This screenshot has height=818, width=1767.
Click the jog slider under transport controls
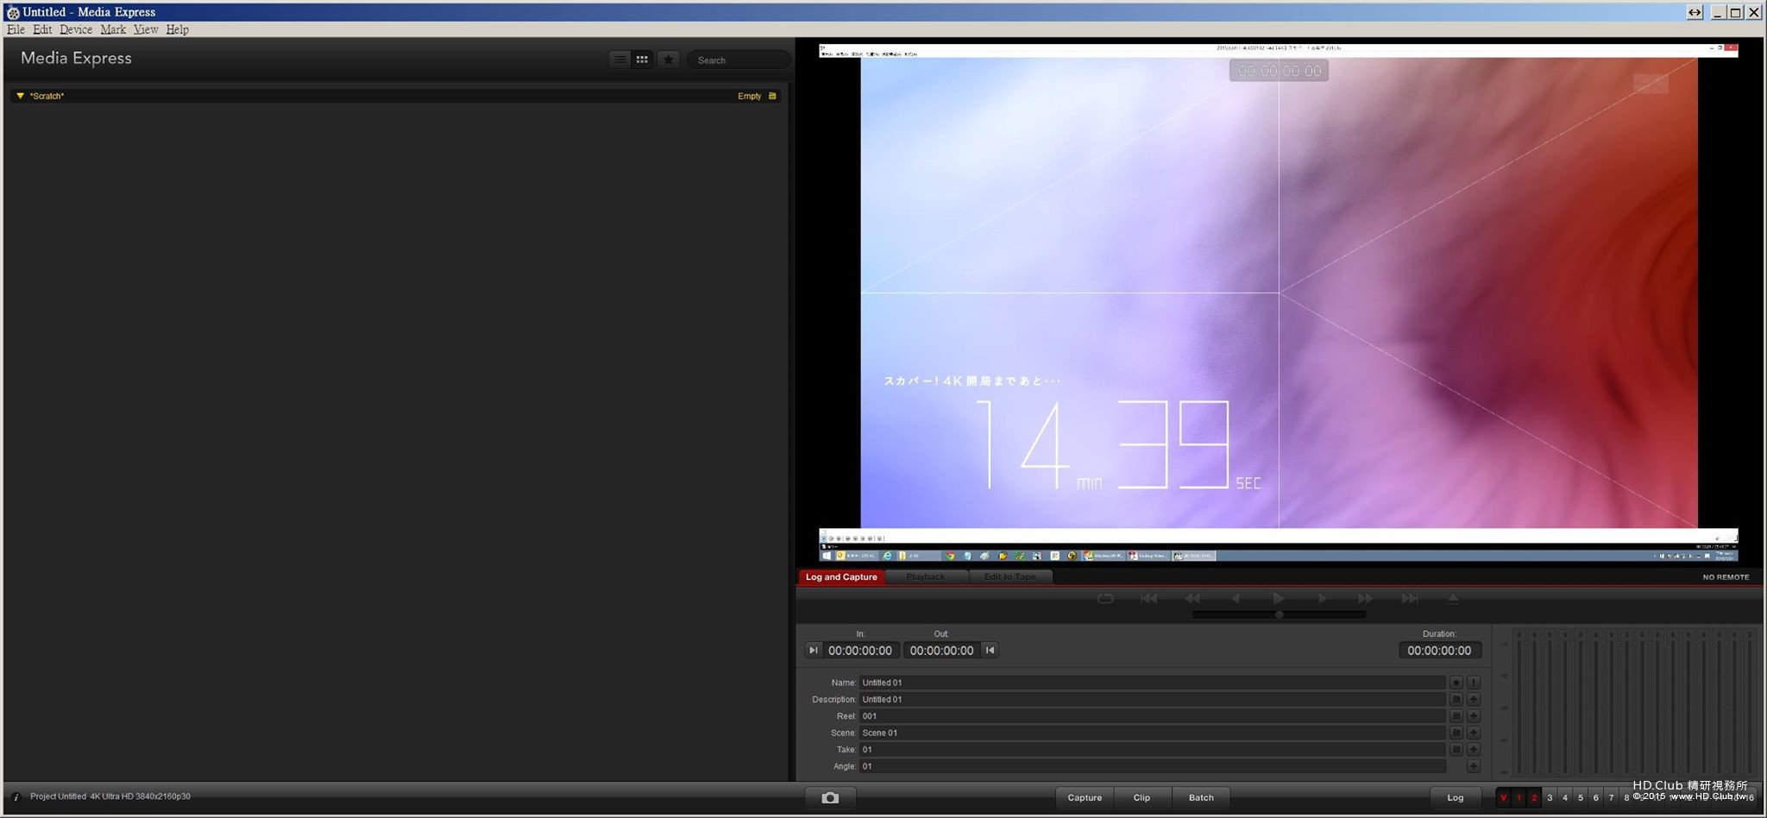pyautogui.click(x=1279, y=614)
